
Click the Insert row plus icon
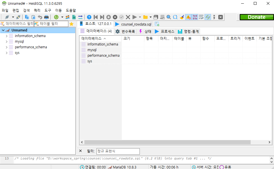pos(109,17)
